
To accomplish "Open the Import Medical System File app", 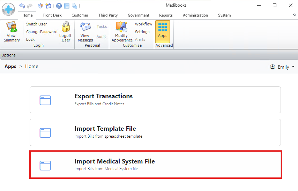I will (x=155, y=165).
